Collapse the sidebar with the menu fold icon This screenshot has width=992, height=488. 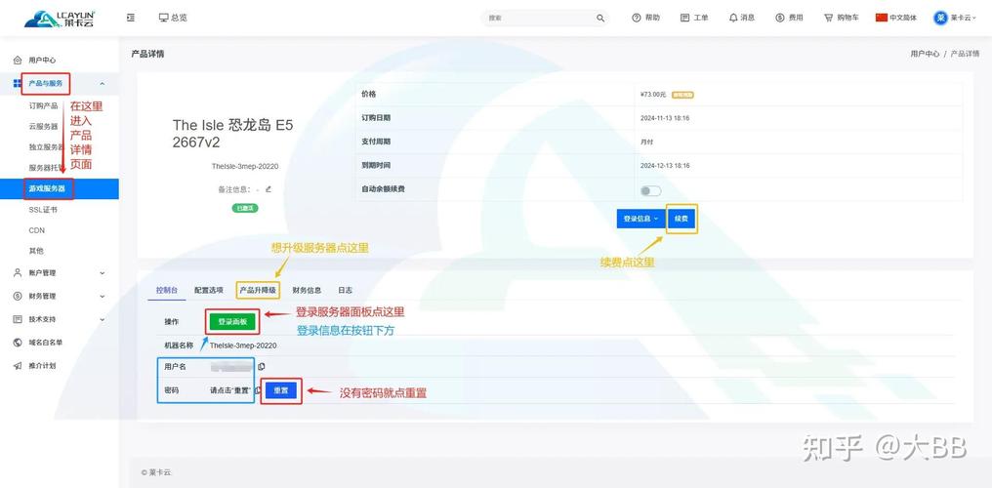click(130, 18)
